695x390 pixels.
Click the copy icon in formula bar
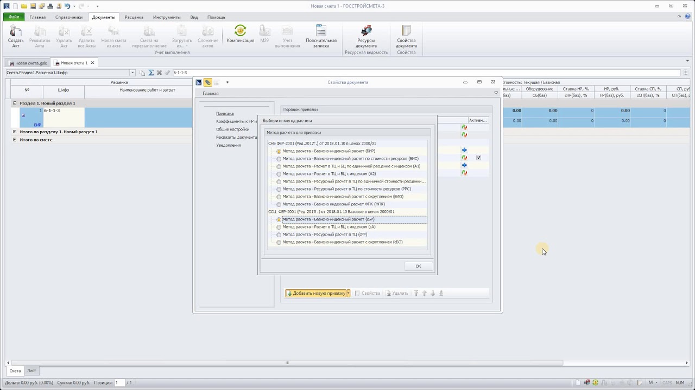point(142,73)
